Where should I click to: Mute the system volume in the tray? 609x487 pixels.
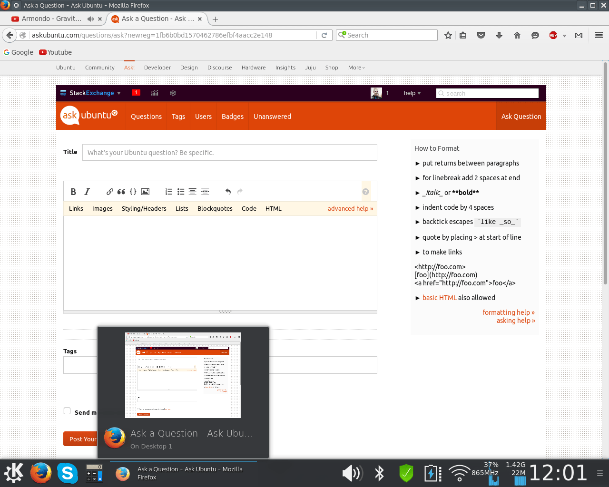pos(352,473)
